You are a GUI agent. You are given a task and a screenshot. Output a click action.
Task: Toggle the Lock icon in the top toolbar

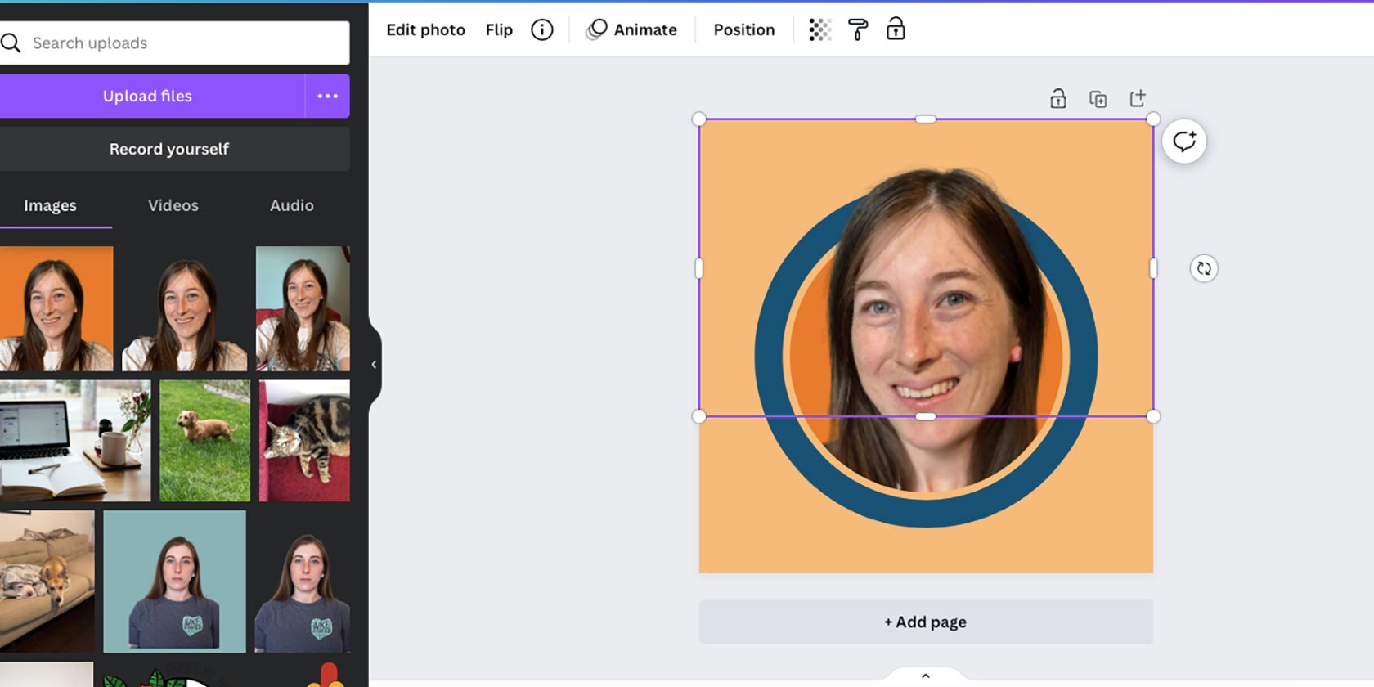(x=896, y=30)
